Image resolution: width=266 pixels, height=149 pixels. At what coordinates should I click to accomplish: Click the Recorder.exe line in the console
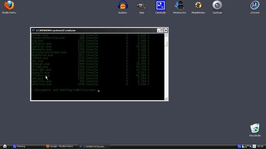[x=90, y=70]
